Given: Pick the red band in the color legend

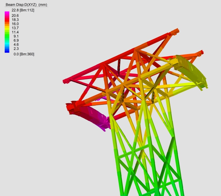Looking at the screenshot, I should pyautogui.click(x=7, y=20).
